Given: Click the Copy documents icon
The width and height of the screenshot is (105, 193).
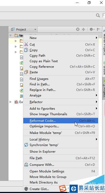Looking at the screenshot, I should pos(26,50).
